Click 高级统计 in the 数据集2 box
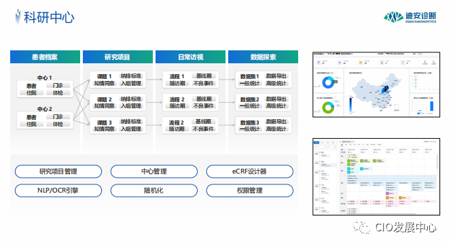 pos(276,105)
